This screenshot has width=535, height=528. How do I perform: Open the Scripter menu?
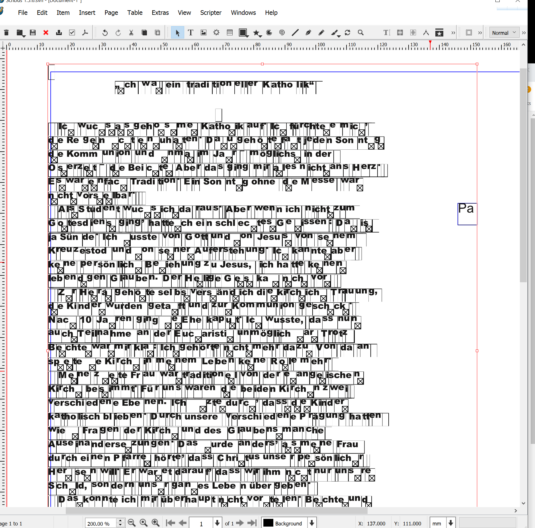pyautogui.click(x=210, y=13)
